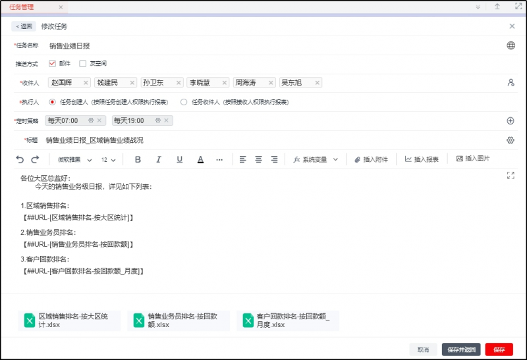Open the font color picker
This screenshot has width=527, height=360.
pos(200,159)
